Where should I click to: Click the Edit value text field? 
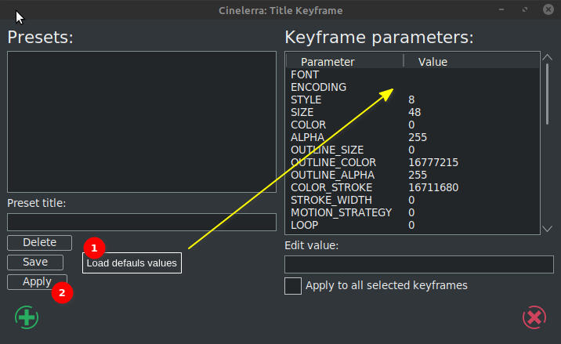[x=419, y=263]
